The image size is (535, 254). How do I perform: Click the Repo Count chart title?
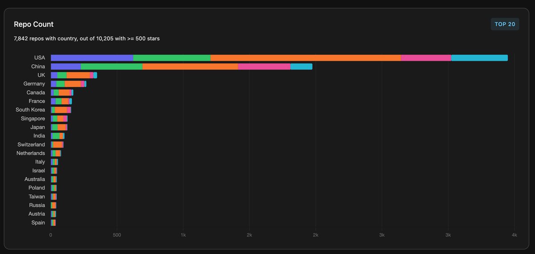(x=33, y=25)
